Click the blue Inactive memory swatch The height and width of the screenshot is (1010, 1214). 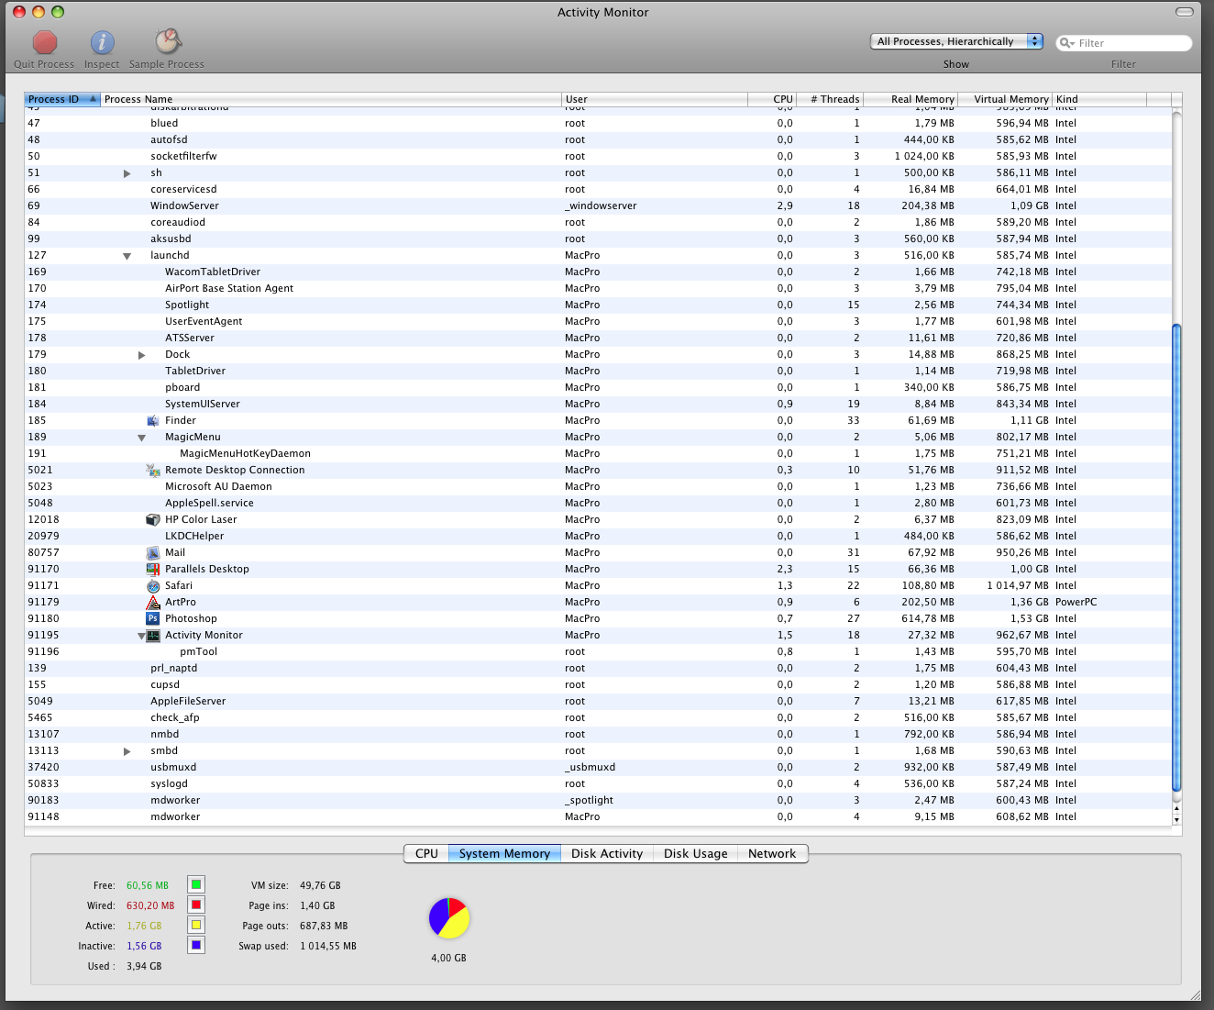pyautogui.click(x=196, y=945)
